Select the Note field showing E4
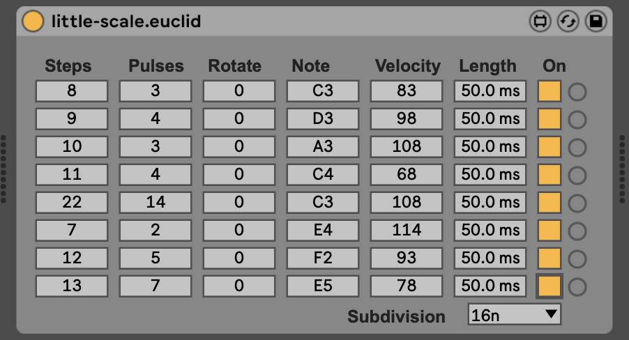 pos(323,231)
